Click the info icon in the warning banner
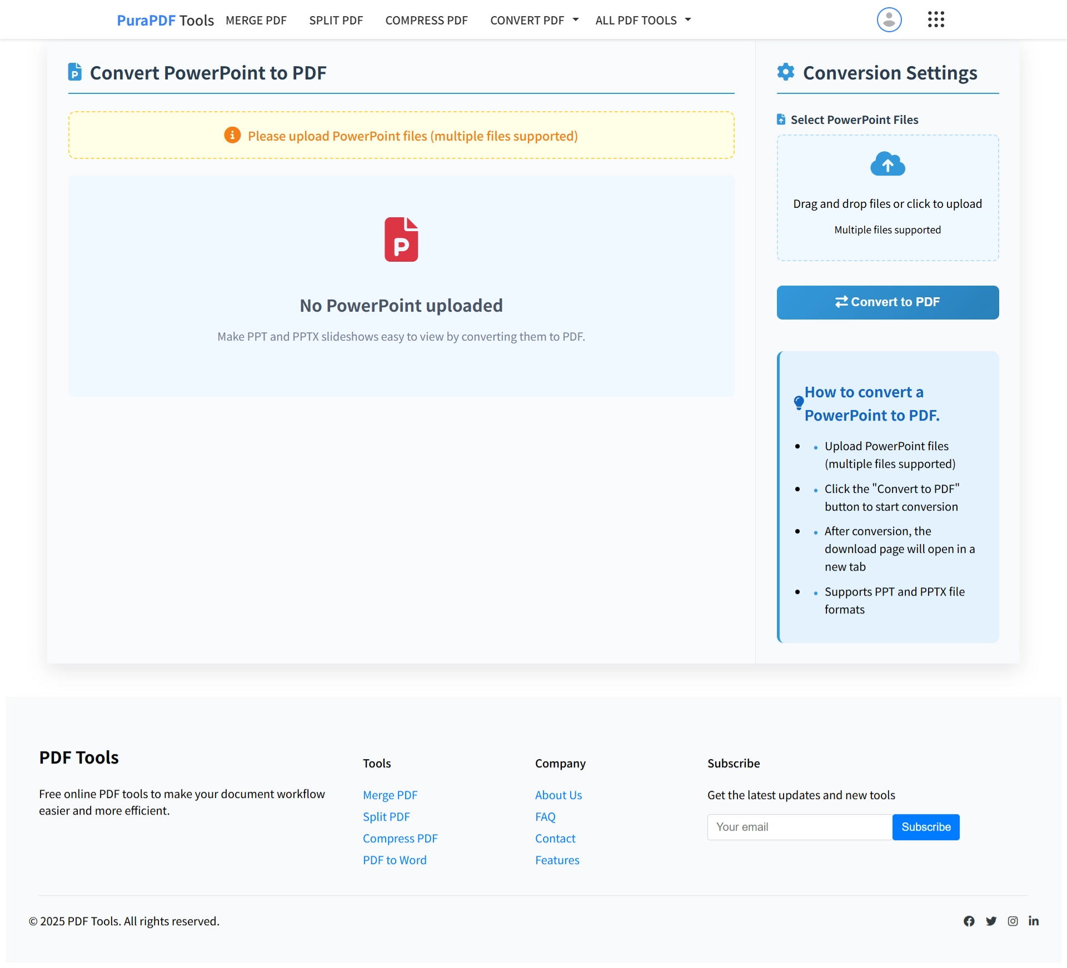The width and height of the screenshot is (1067, 968). coord(232,134)
